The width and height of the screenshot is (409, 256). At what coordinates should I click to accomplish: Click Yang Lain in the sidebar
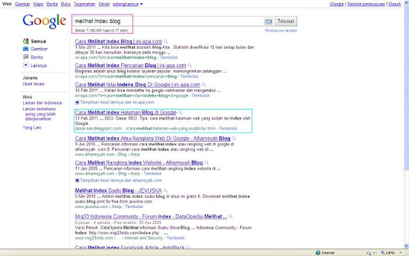[32, 127]
